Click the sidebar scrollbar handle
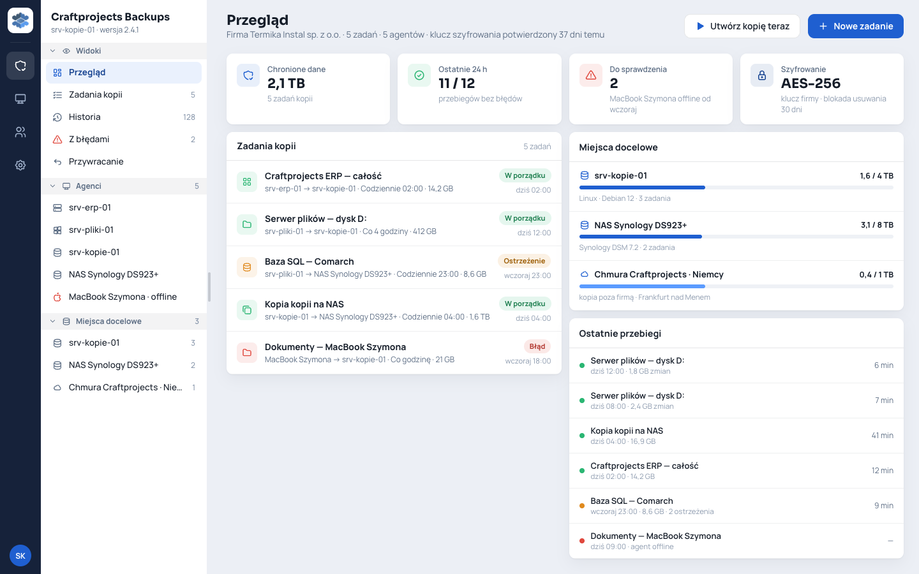This screenshot has width=919, height=574. point(209,287)
